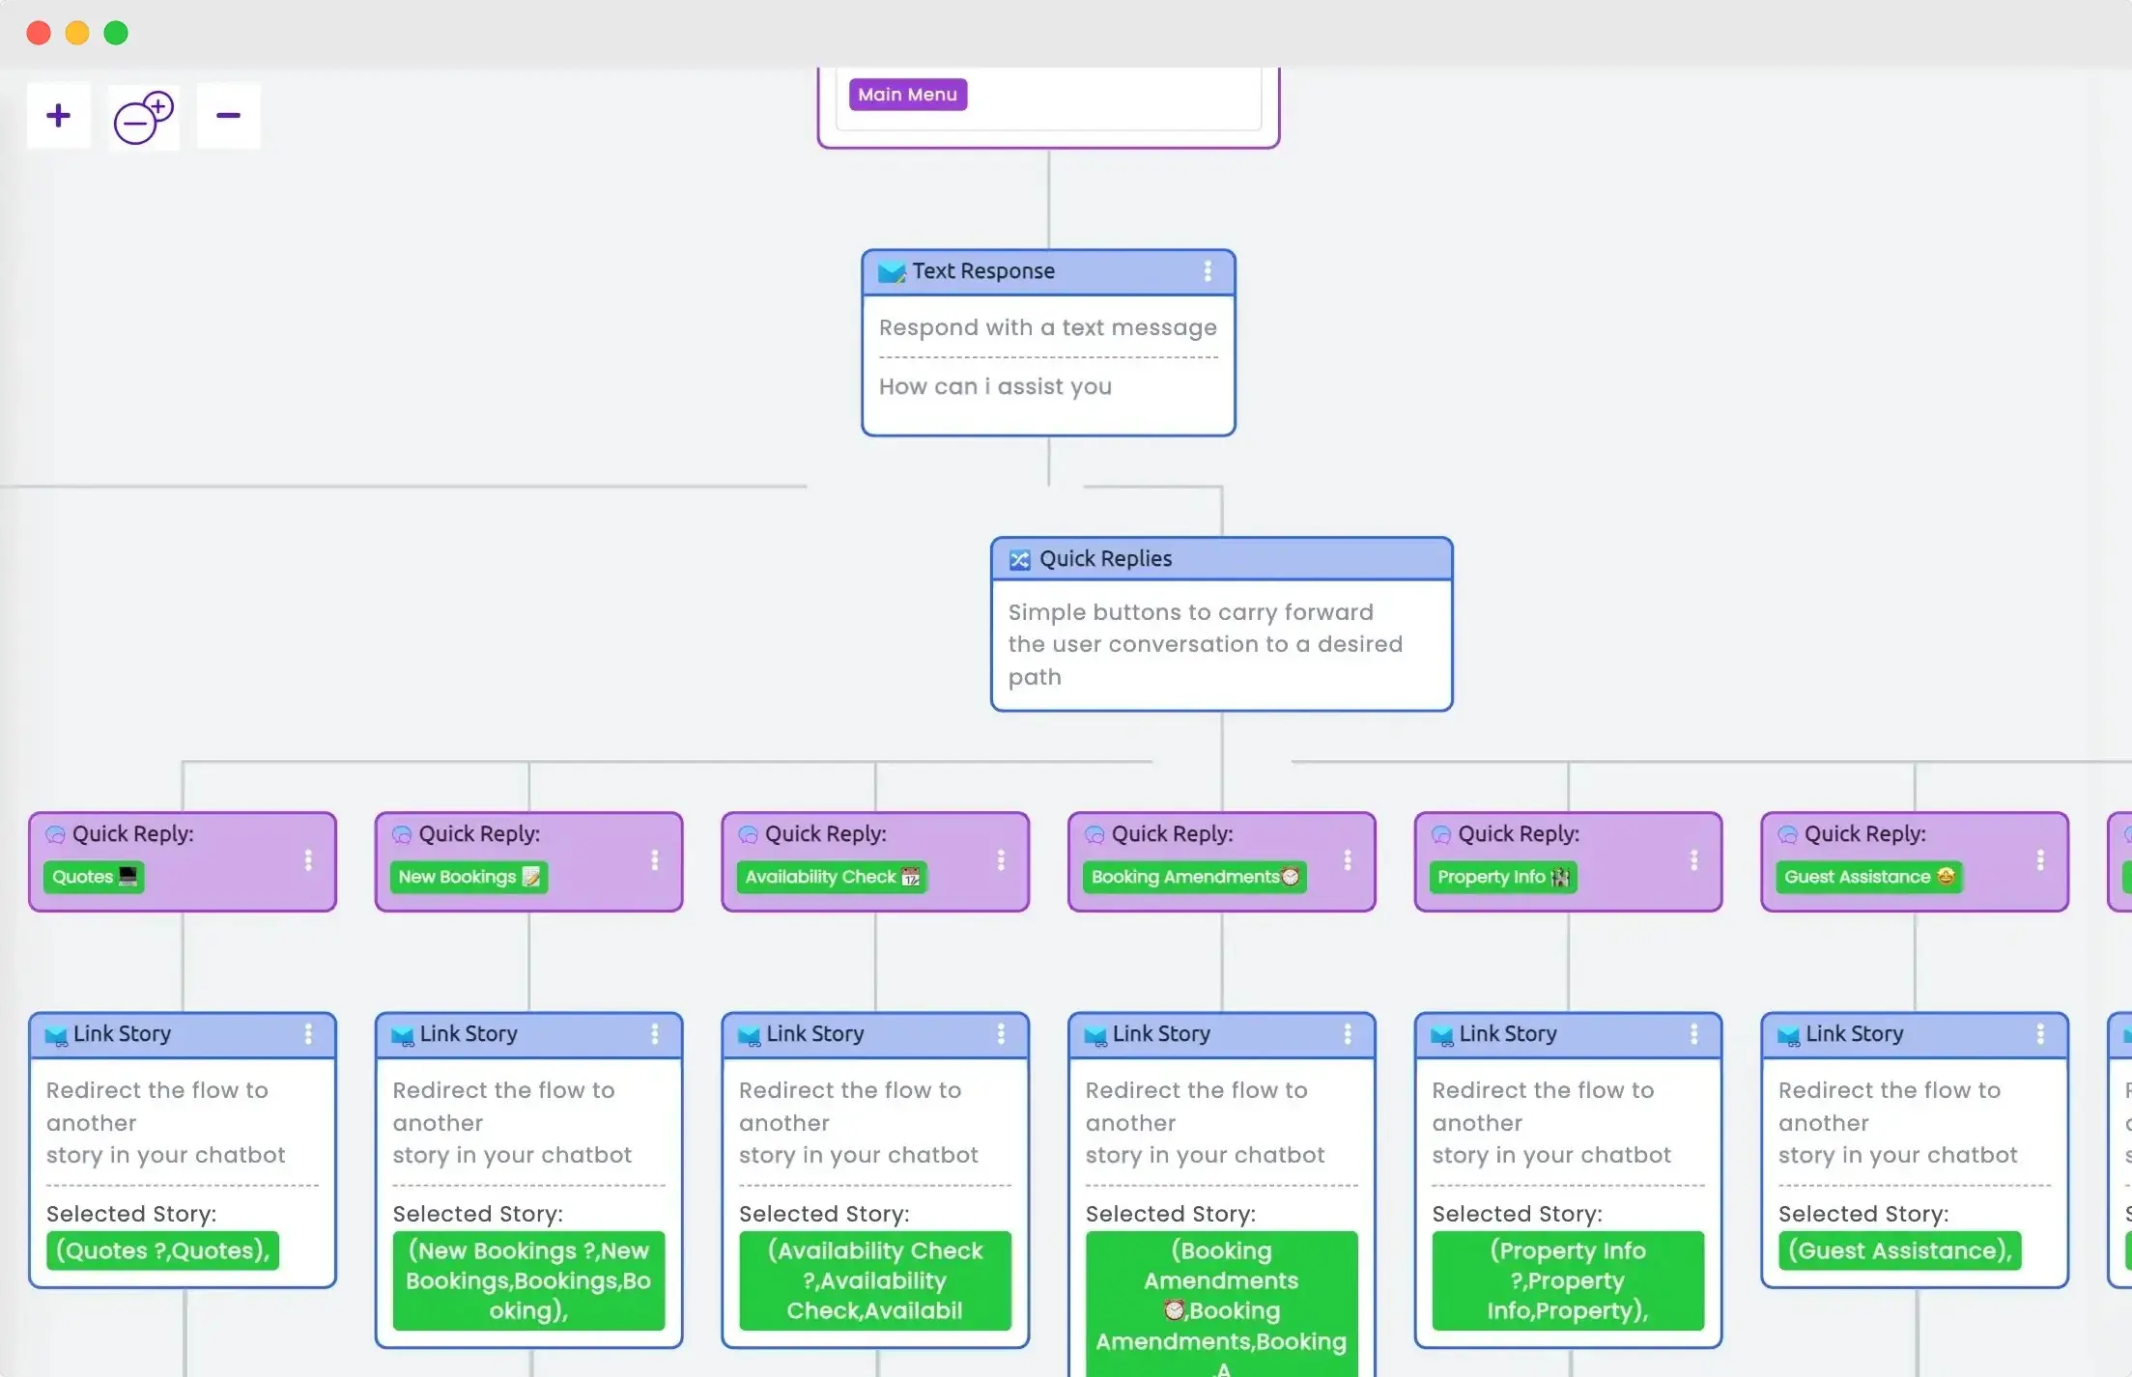Screen dimensions: 2132x1377
Task: Click the Text Response envelope icon
Action: click(x=891, y=272)
